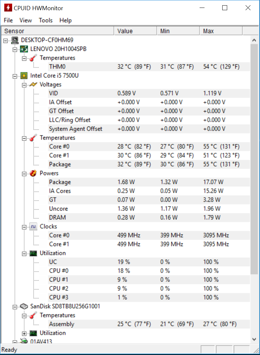Viewport: 260px width, 355px height.
Task: Click the SanDisk hard drive icon
Action: tap(24, 307)
